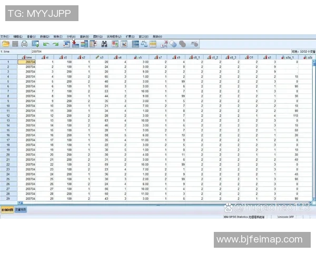Click the Open data document folder icon

(x=6, y=44)
